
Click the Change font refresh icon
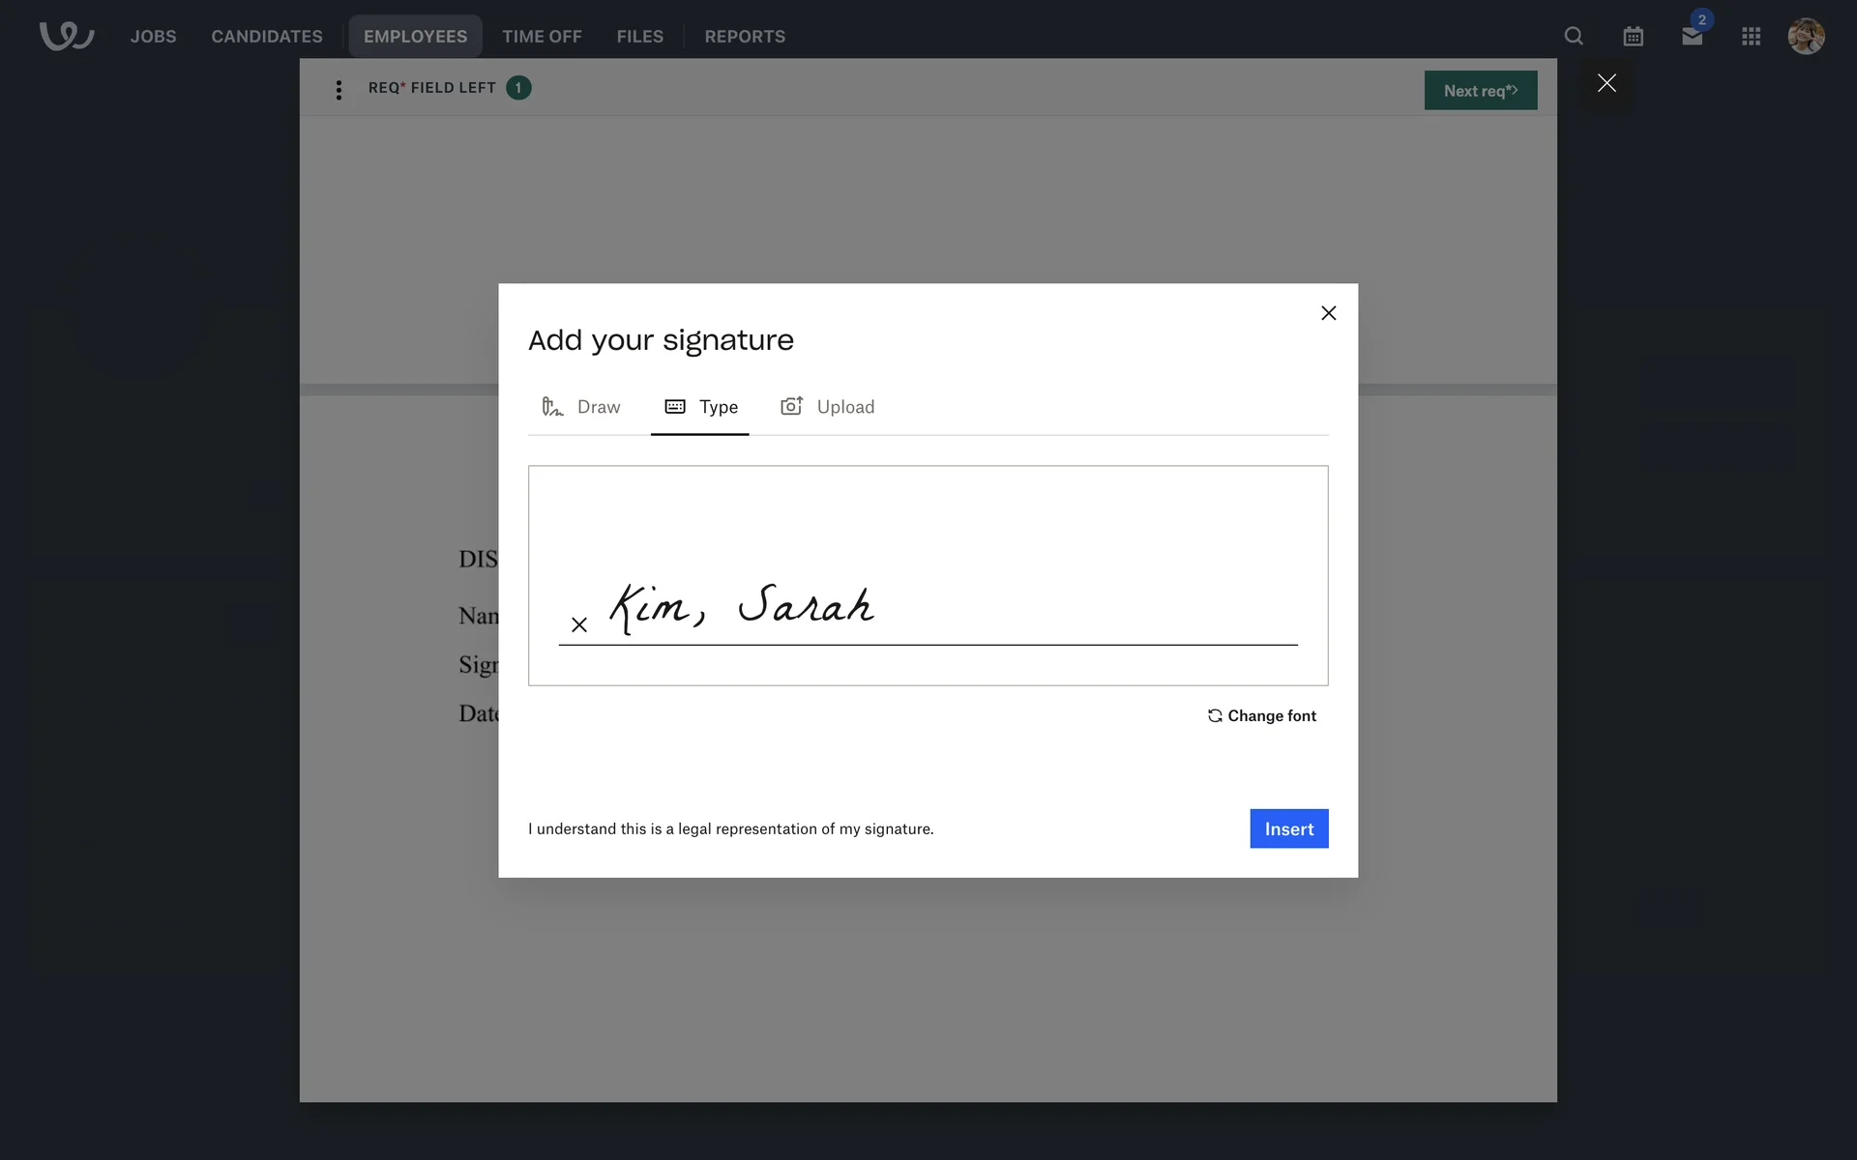point(1215,715)
